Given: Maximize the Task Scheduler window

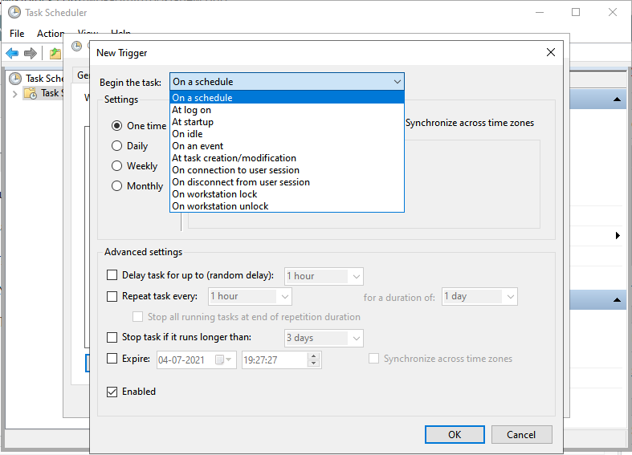Looking at the screenshot, I should pyautogui.click(x=576, y=12).
